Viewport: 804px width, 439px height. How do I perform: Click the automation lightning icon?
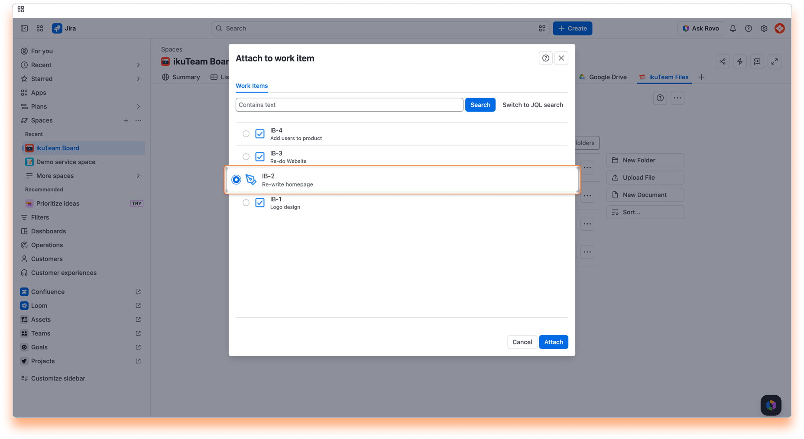pos(739,61)
